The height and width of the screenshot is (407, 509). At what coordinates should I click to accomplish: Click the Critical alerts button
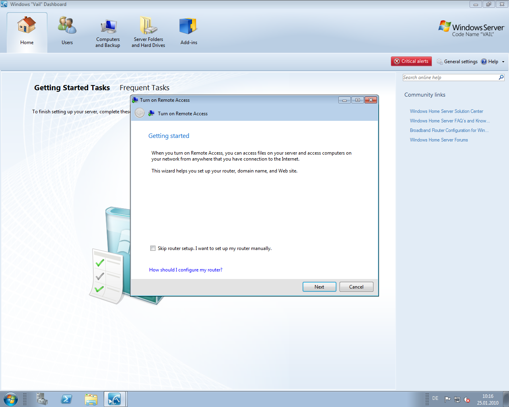point(411,61)
